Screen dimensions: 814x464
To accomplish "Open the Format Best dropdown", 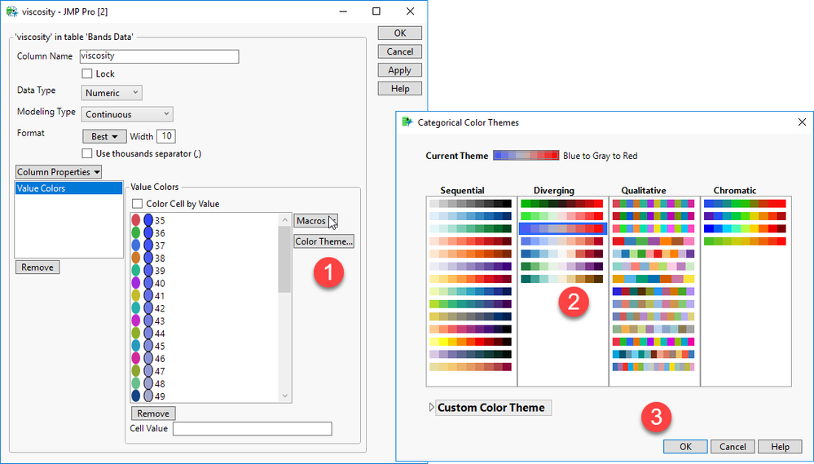I will coord(104,136).
